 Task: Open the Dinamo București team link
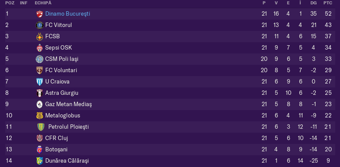[x=67, y=14]
